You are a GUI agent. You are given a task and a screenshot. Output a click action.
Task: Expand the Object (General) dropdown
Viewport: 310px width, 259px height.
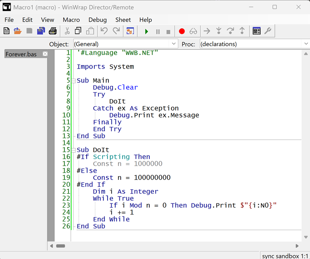point(173,44)
